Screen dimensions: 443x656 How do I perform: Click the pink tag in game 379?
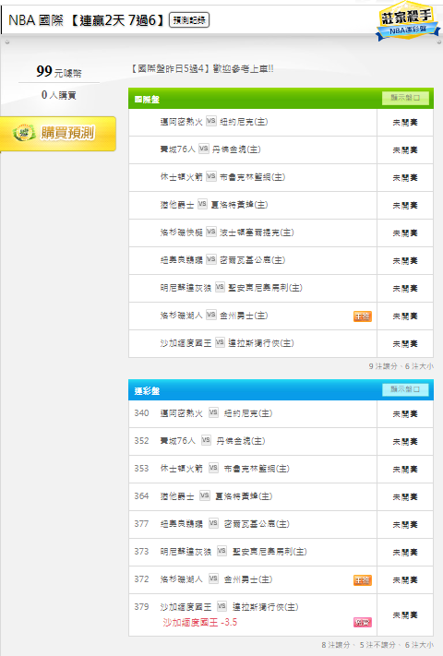tap(363, 623)
